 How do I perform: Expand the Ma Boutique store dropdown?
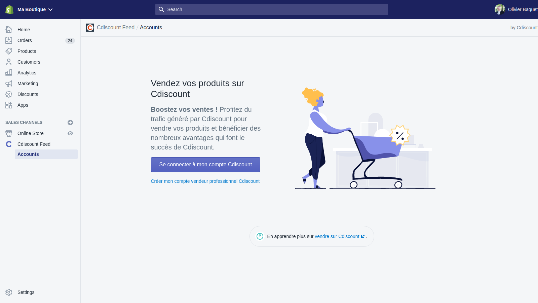(35, 9)
